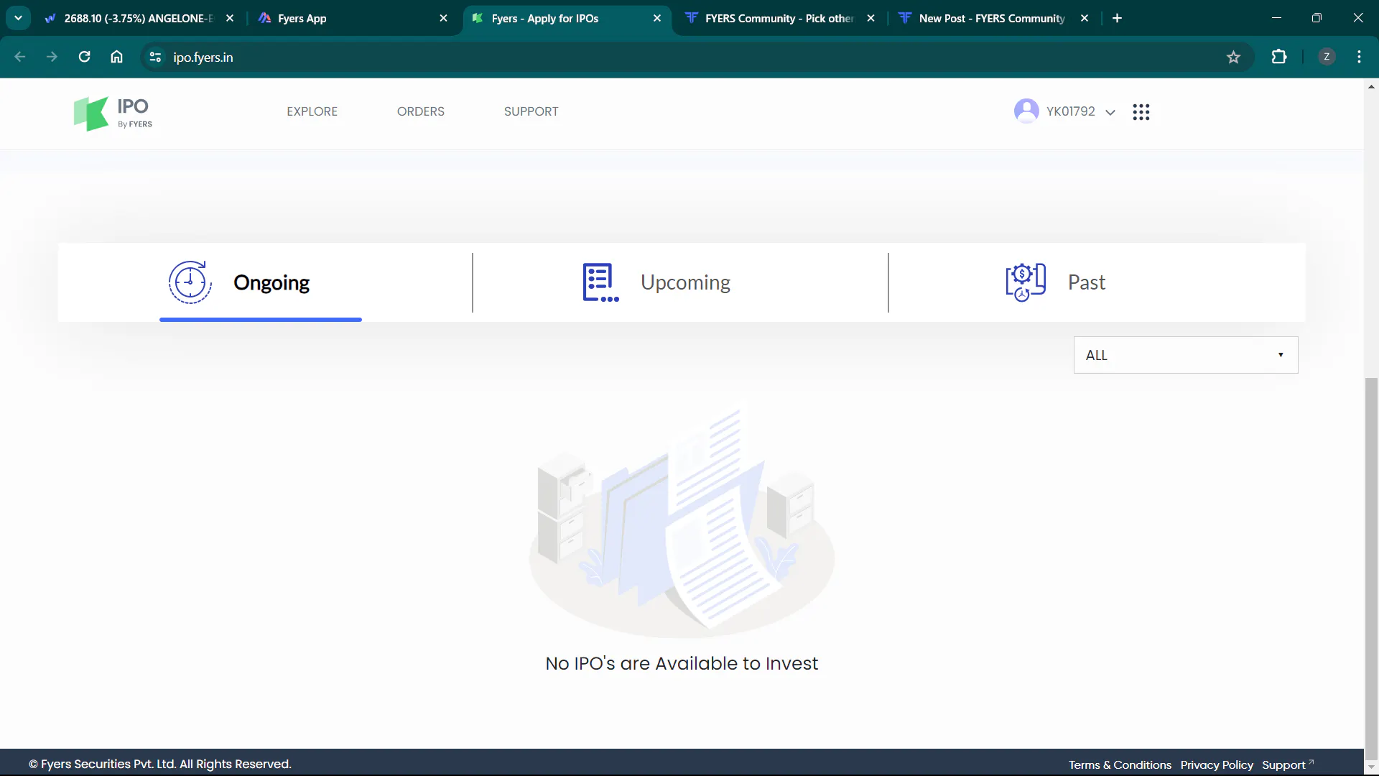
Task: Switch to the Upcoming tab
Action: coord(680,282)
